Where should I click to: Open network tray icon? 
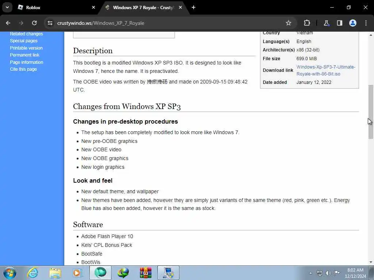click(x=319, y=273)
